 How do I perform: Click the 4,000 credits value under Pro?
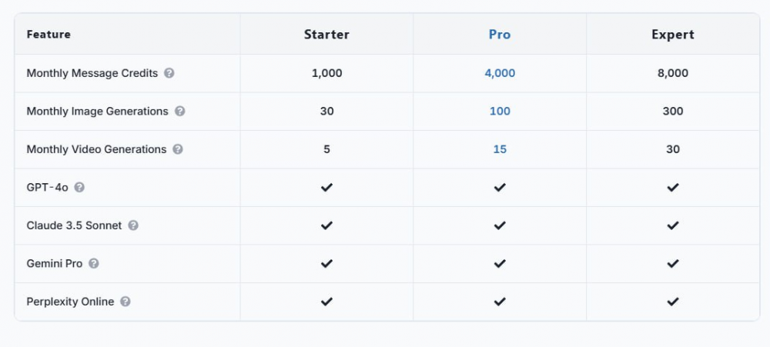500,74
